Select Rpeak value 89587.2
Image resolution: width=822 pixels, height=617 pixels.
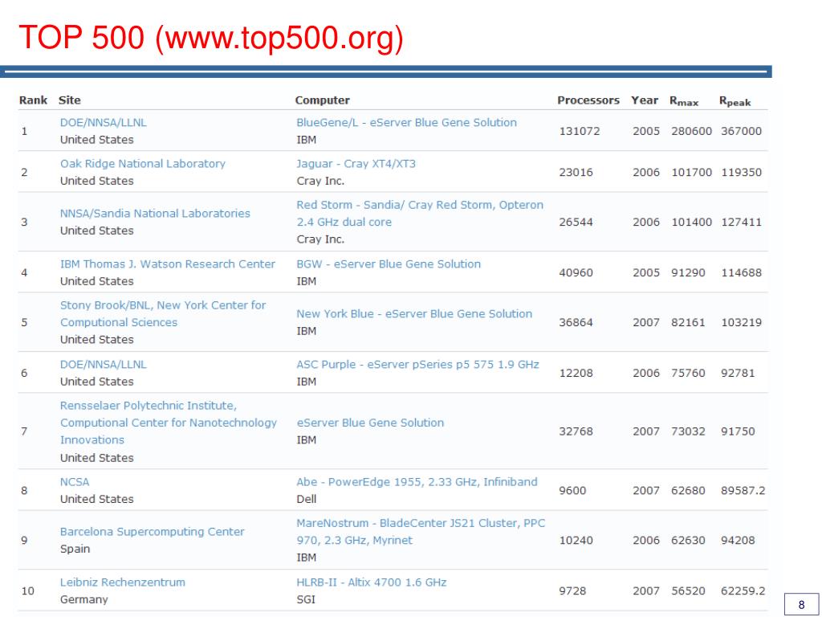coord(743,491)
